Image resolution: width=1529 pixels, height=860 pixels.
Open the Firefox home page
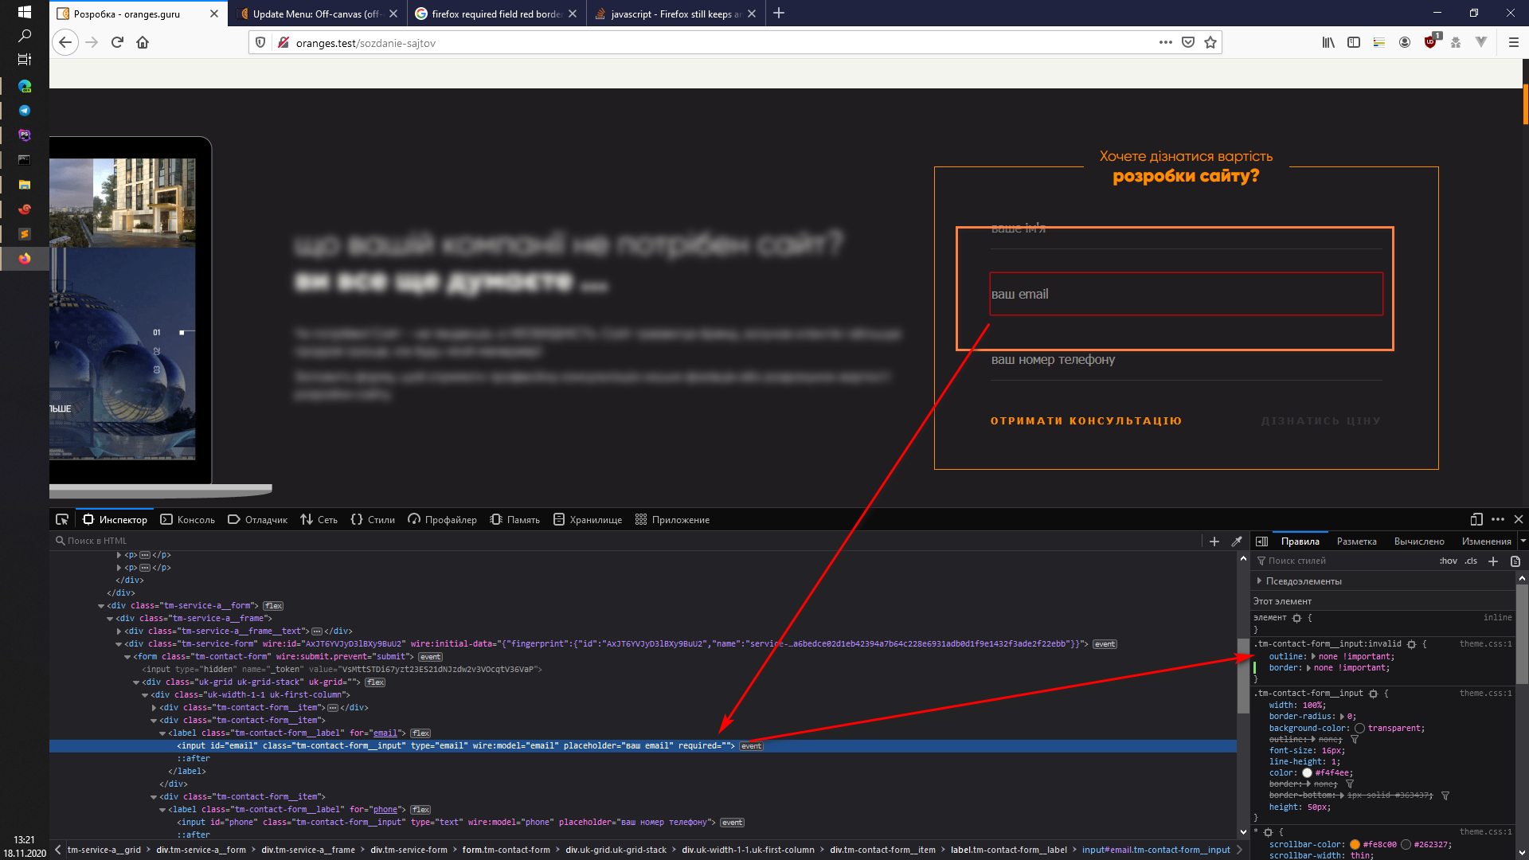click(143, 42)
